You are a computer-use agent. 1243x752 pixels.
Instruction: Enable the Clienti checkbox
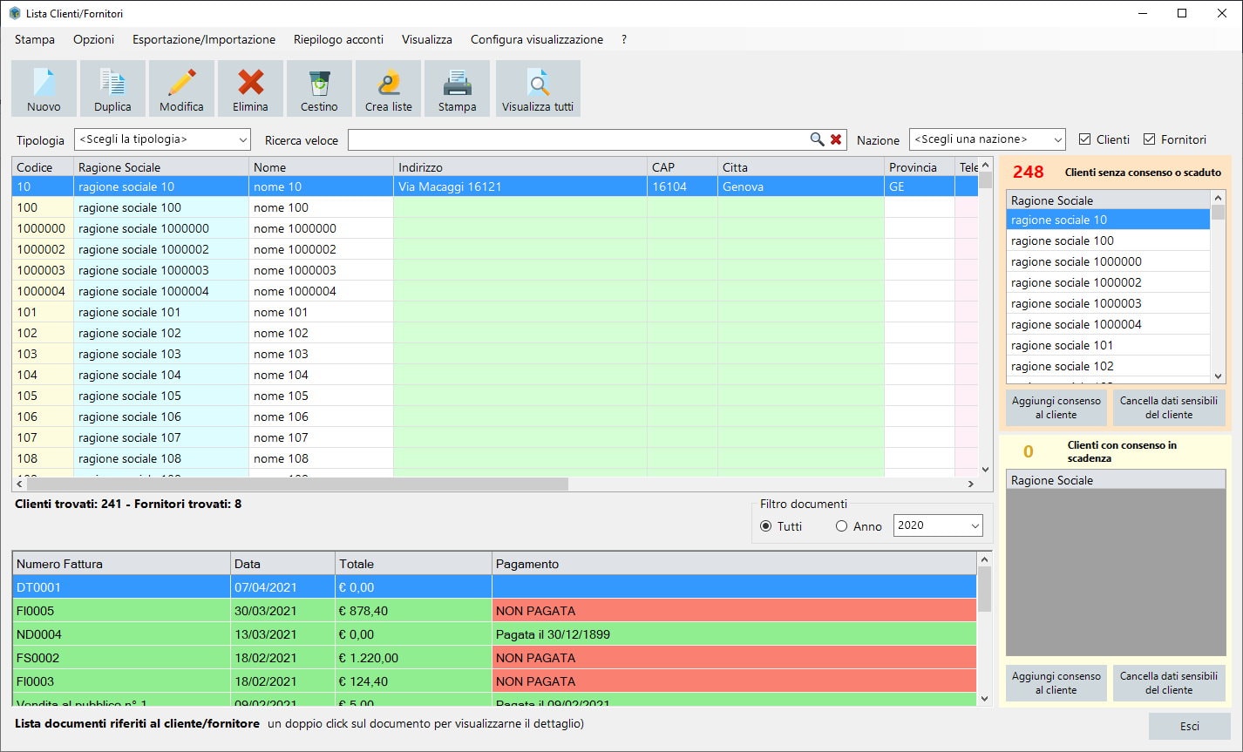[1084, 139]
